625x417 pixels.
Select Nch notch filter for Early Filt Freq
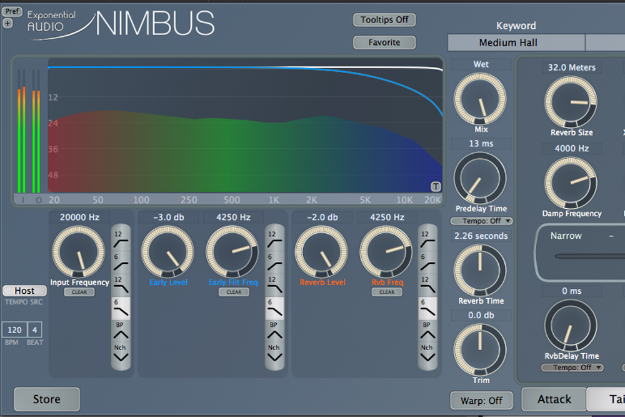point(274,353)
